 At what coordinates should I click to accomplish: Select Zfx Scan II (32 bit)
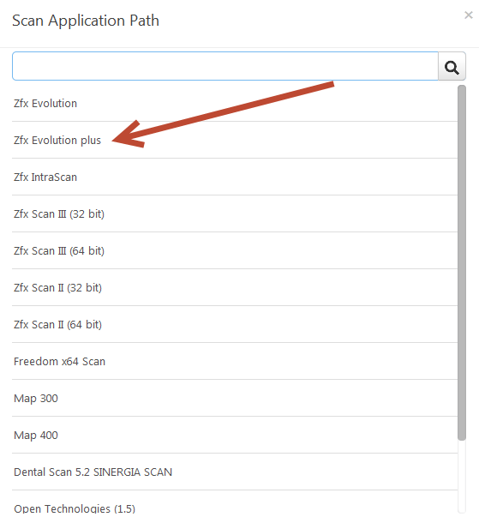tap(235, 288)
